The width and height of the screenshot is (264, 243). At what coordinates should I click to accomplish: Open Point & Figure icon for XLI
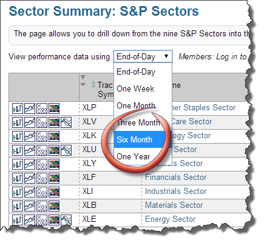[x=42, y=192]
